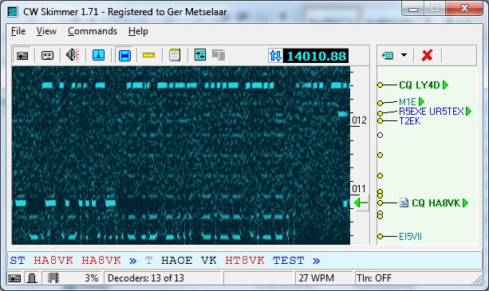
Task: Click the yellow ruler scale icon
Action: pos(148,55)
